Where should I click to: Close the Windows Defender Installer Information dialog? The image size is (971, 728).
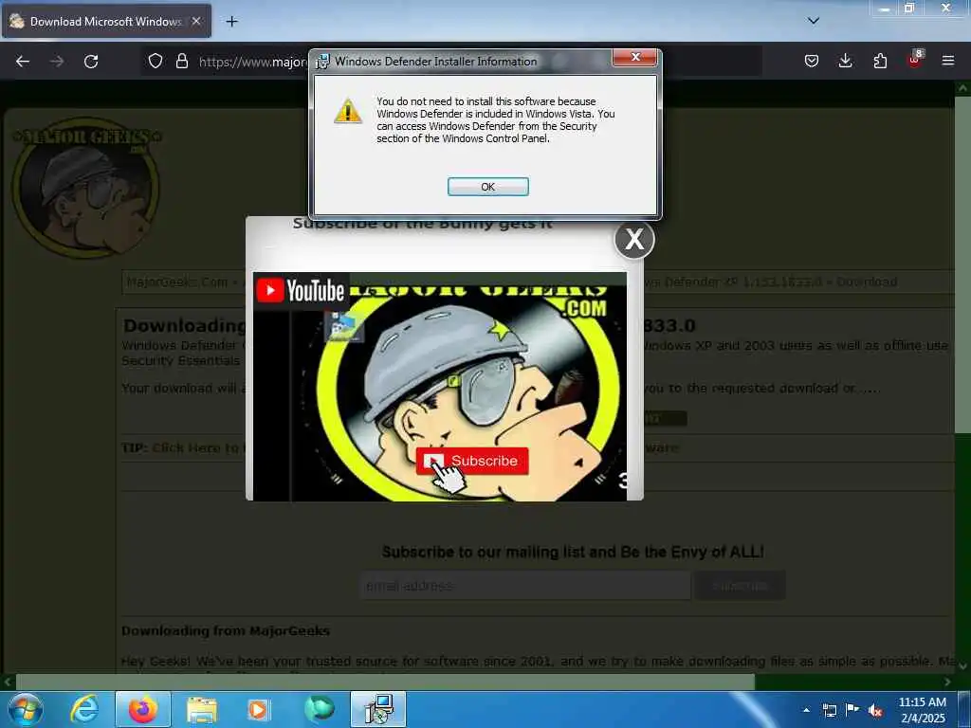[634, 57]
